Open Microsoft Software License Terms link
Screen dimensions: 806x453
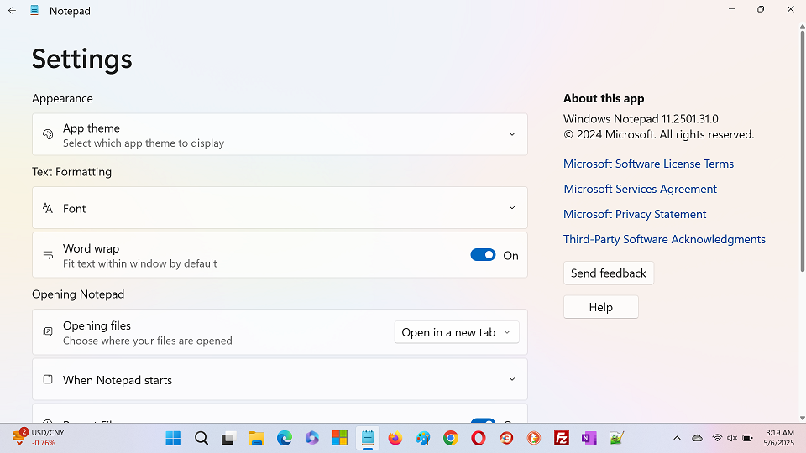click(x=648, y=164)
